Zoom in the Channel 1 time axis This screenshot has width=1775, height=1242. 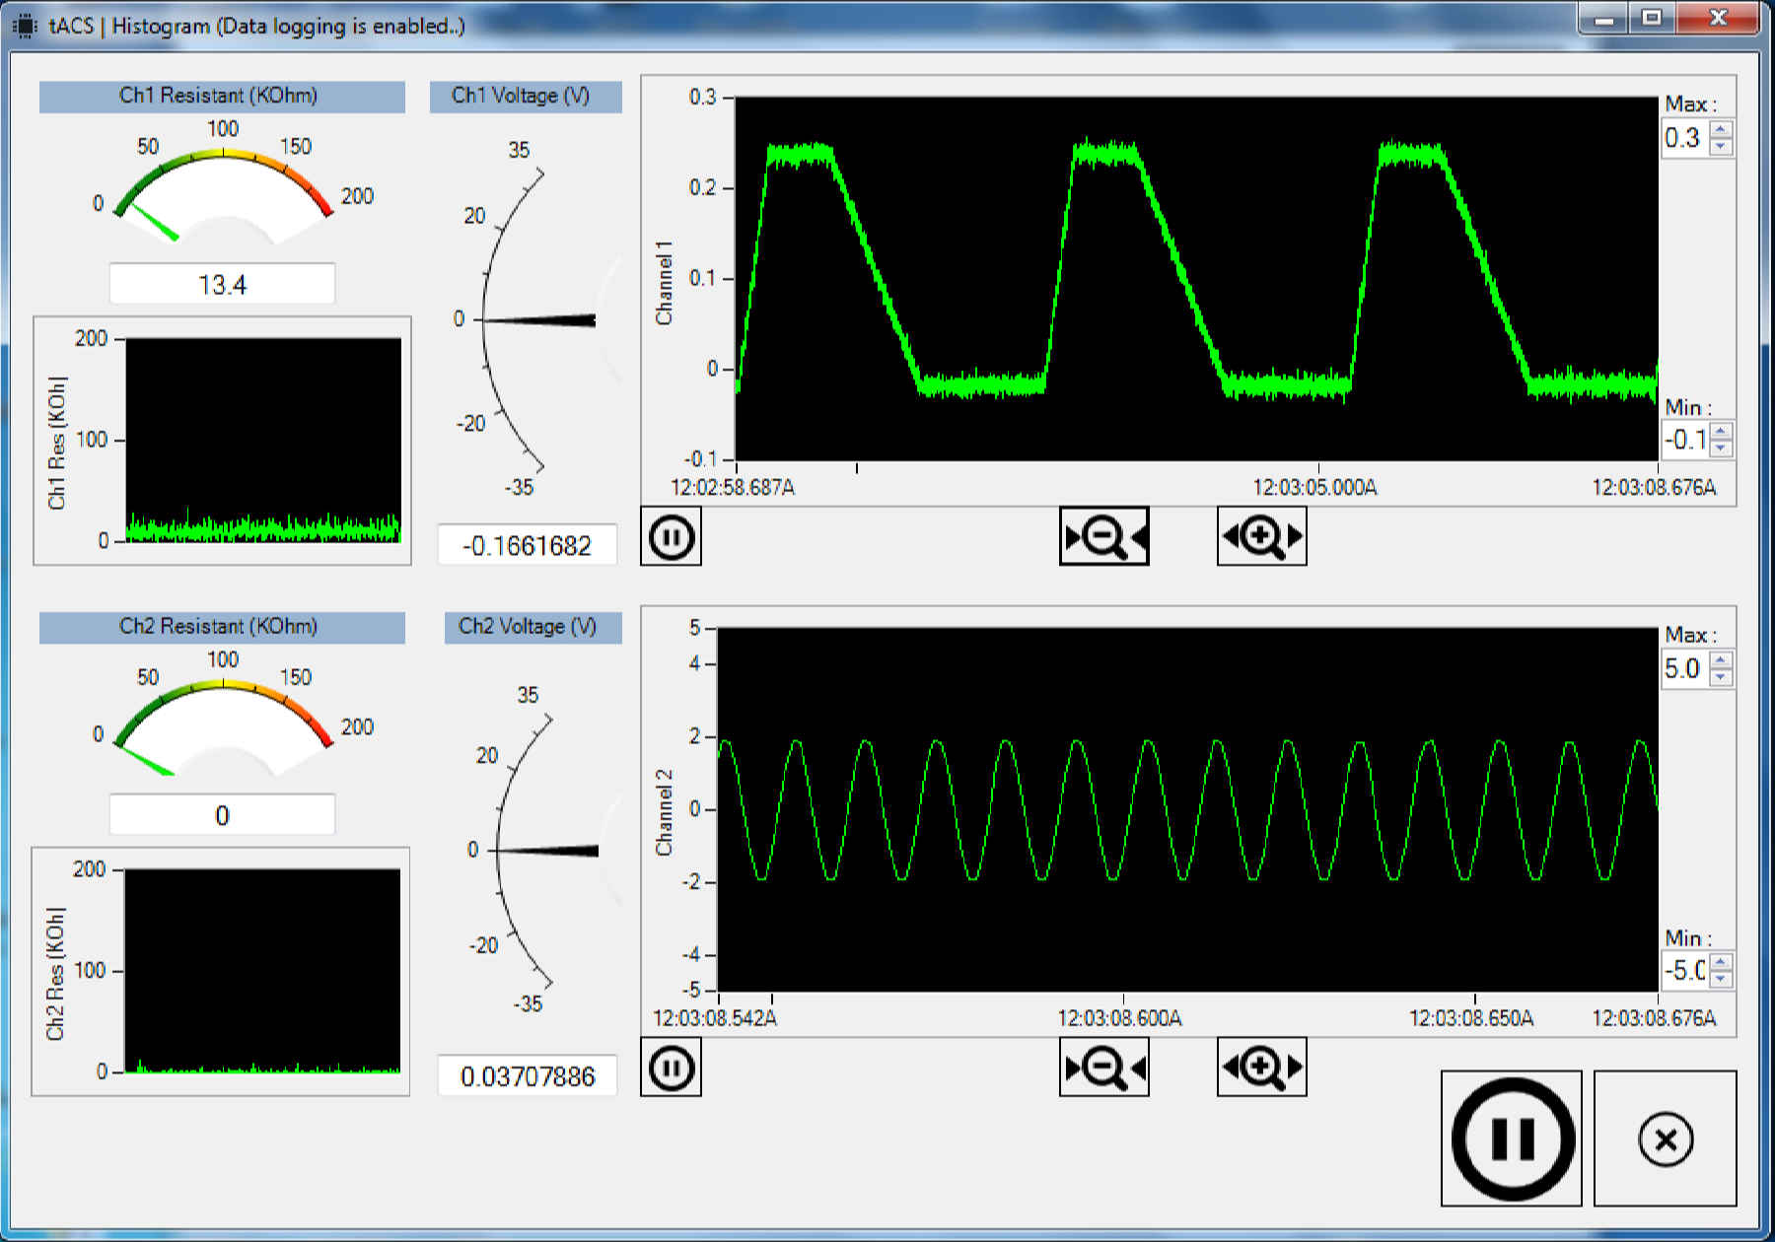coord(1261,537)
